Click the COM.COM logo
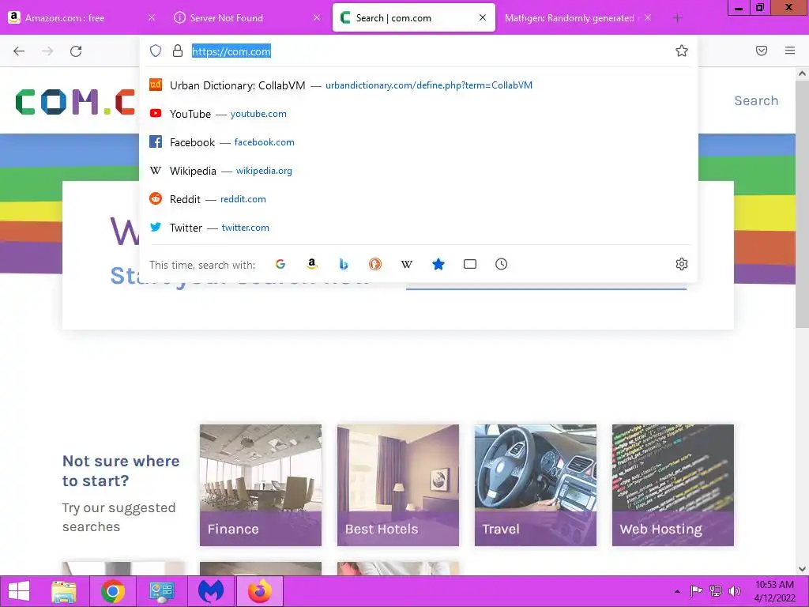This screenshot has width=809, height=607. click(x=76, y=101)
